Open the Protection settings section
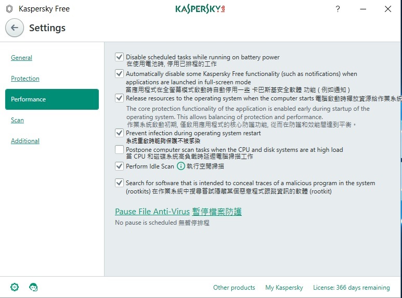This screenshot has width=402, height=298. (x=25, y=79)
